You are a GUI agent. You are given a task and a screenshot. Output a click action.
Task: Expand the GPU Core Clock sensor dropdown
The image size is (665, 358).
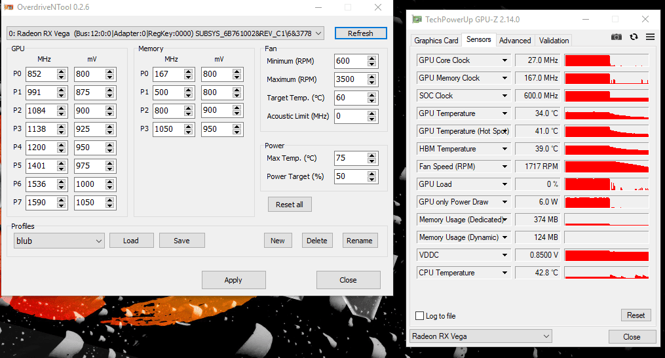[504, 60]
